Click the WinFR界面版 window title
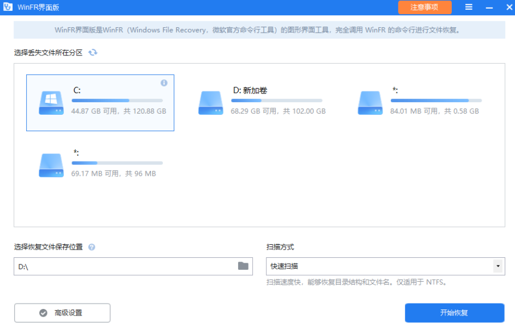Screen dimensions: 515x334 coord(38,7)
